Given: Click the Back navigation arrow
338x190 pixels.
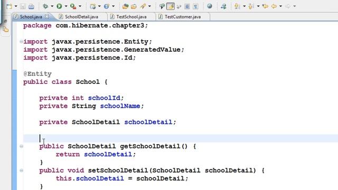Looking at the screenshot, I should [x=274, y=6].
